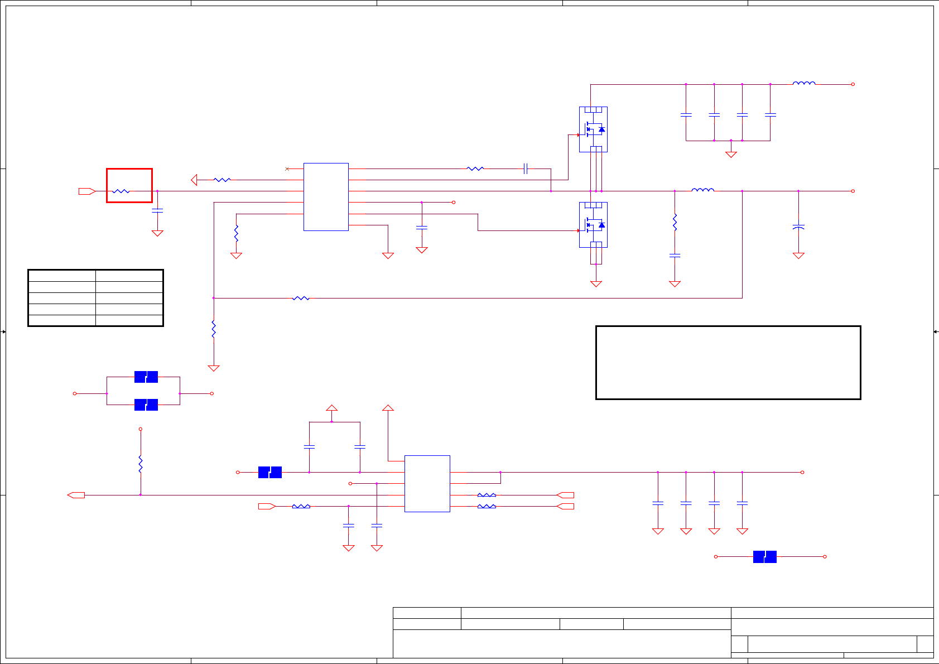The image size is (939, 664).
Task: Click the terminal circle at the top supply inductor end
Action: [853, 84]
